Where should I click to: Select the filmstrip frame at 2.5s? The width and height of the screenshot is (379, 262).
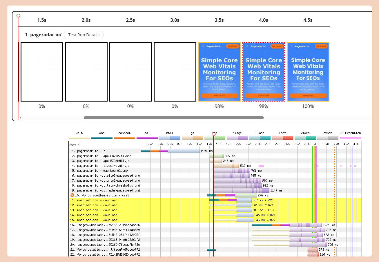coord(130,72)
